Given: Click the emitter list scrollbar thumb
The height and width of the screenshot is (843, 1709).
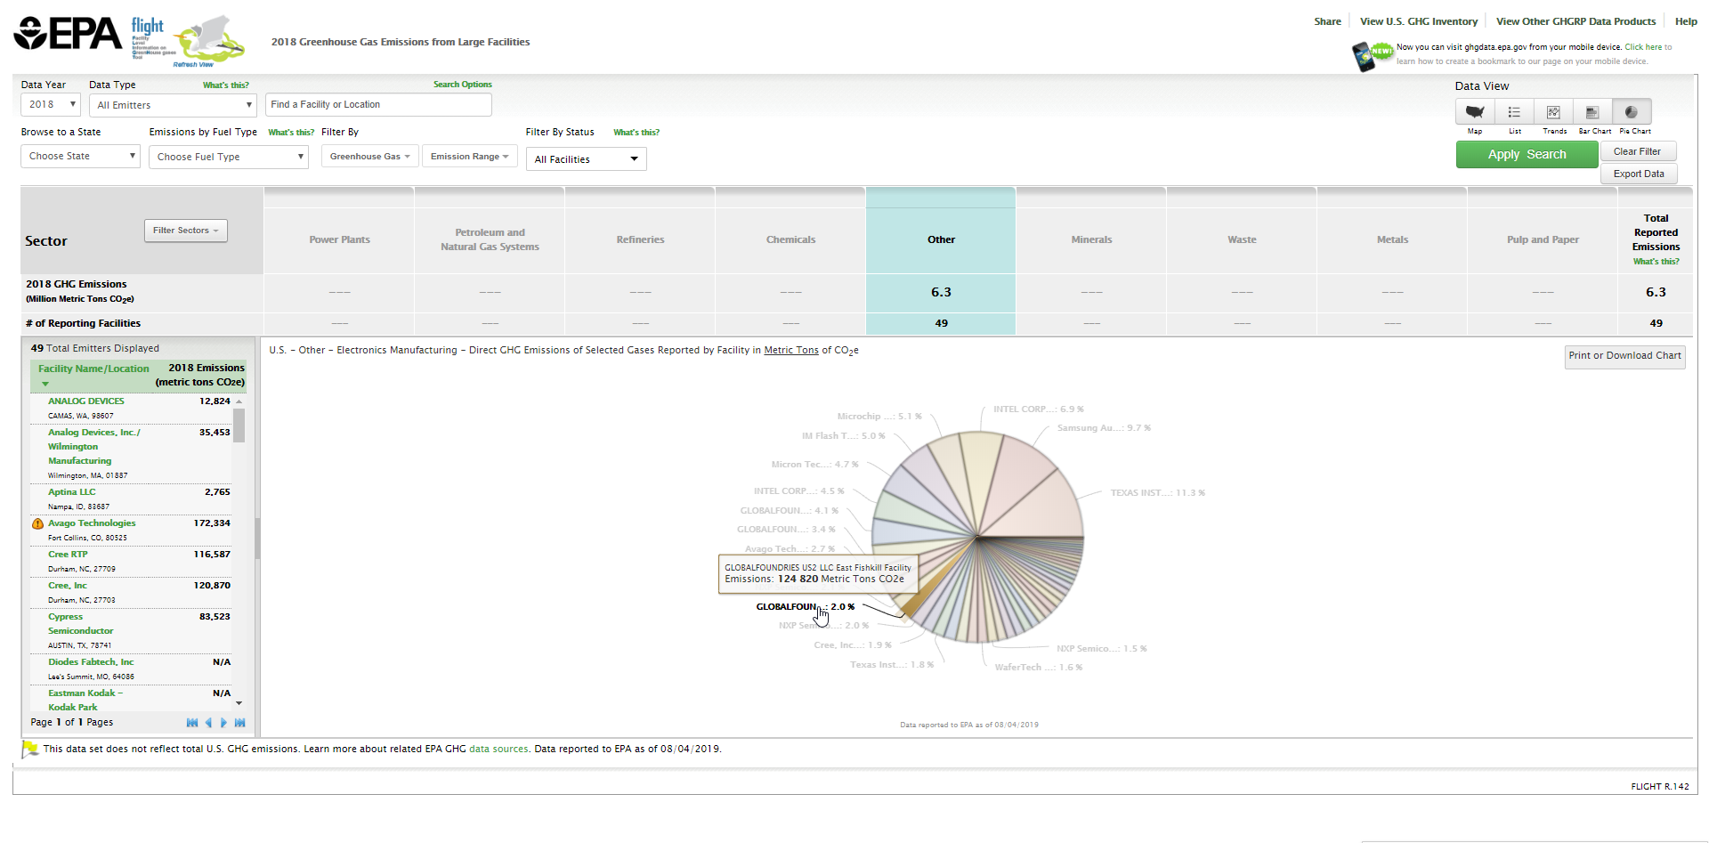Looking at the screenshot, I should (239, 426).
